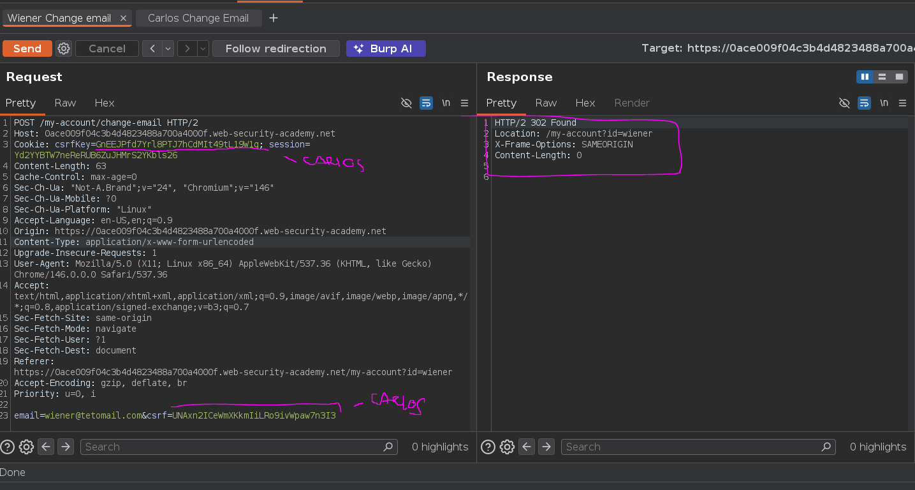Click the greyed-out Cancel button

(x=106, y=48)
